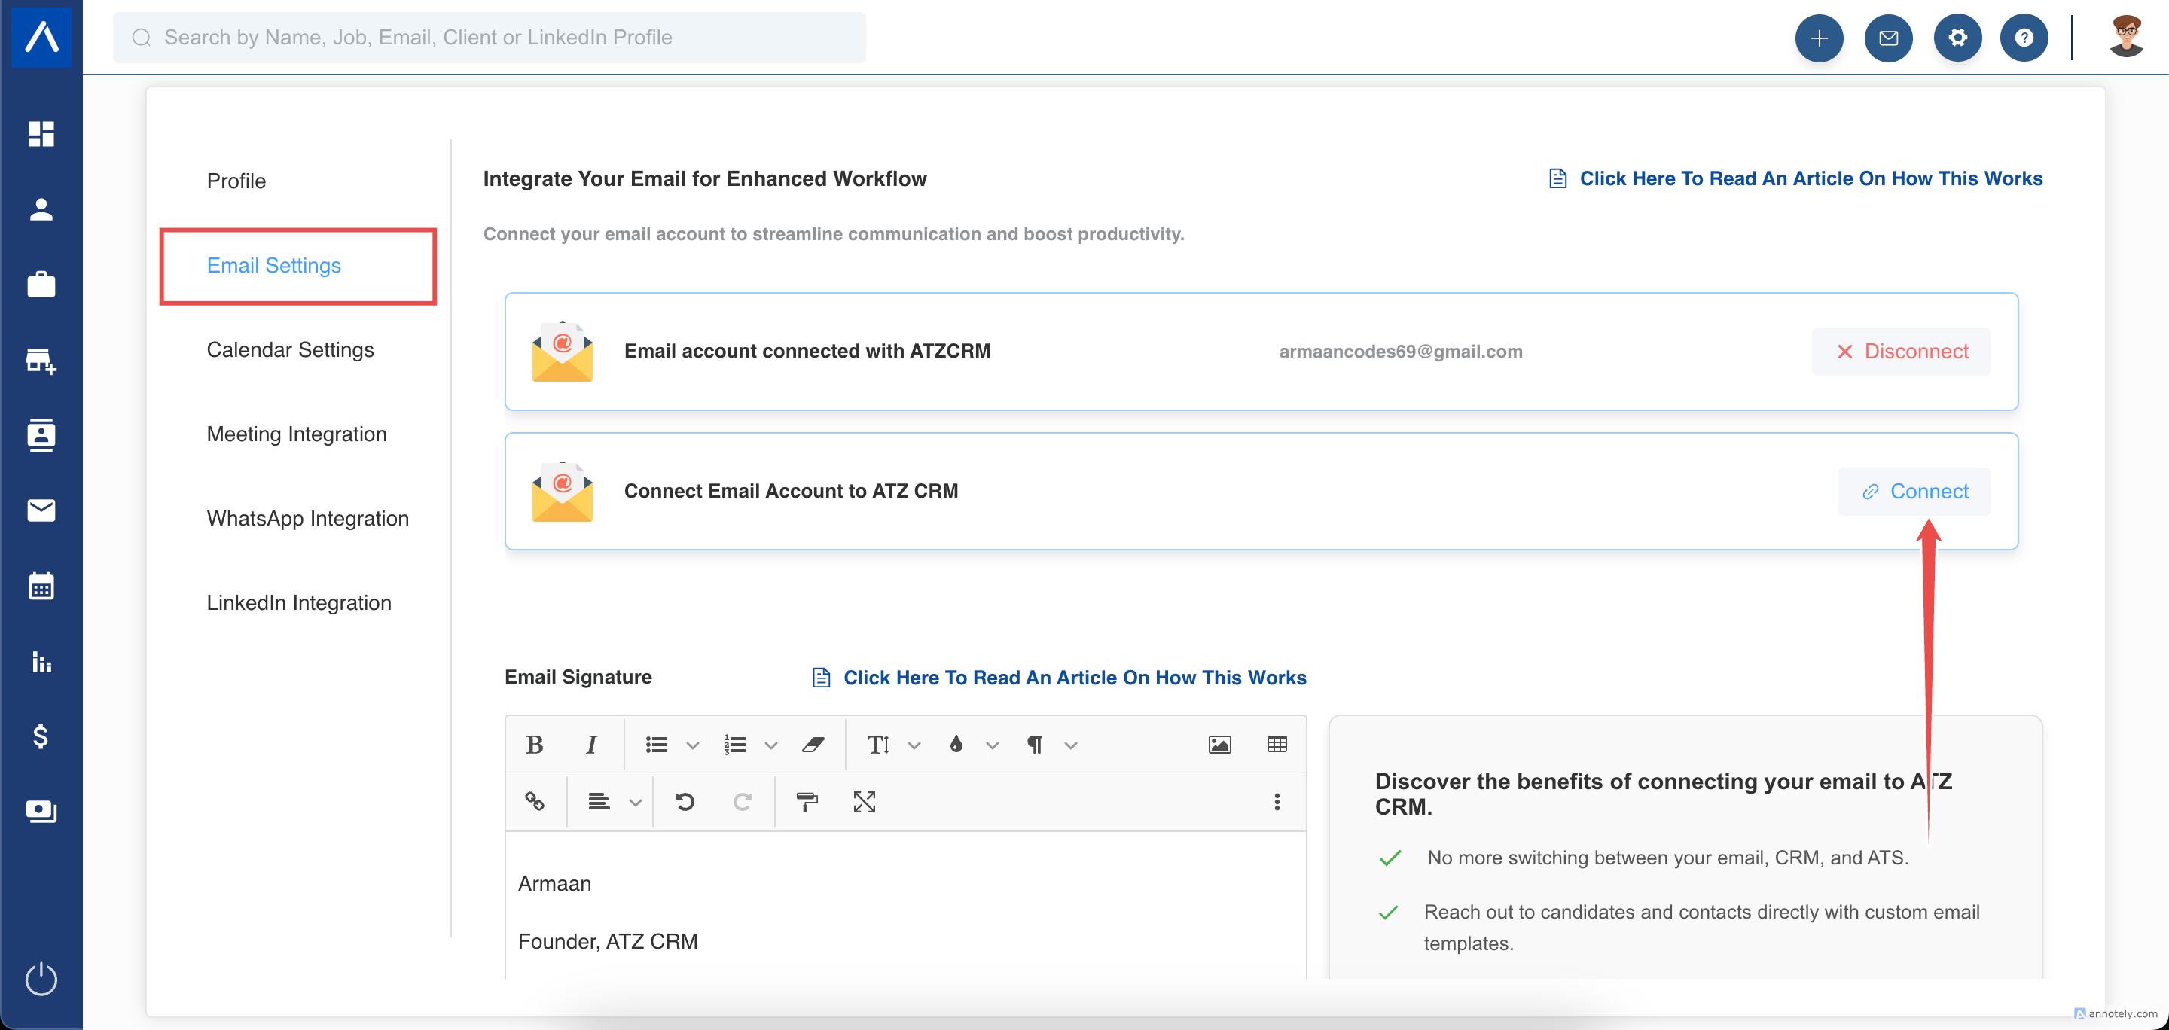Insert a numbered list in signature
2169x1030 pixels.
coord(735,745)
